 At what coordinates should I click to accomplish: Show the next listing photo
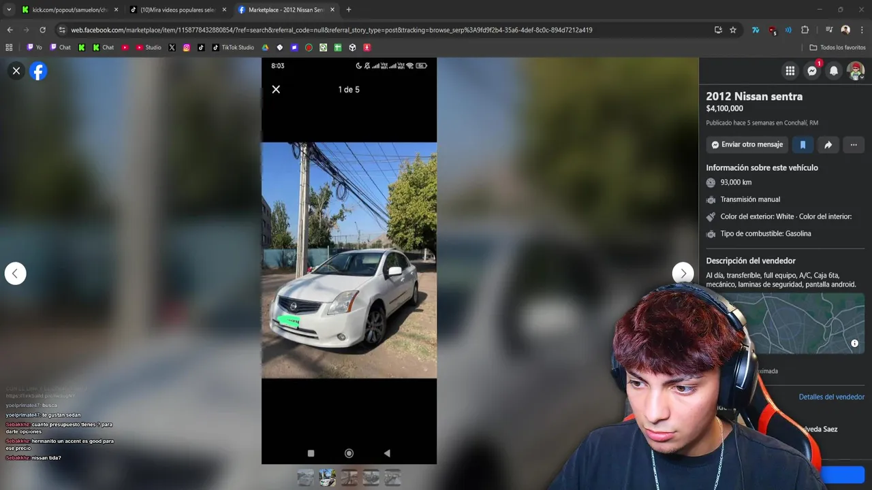tap(683, 274)
